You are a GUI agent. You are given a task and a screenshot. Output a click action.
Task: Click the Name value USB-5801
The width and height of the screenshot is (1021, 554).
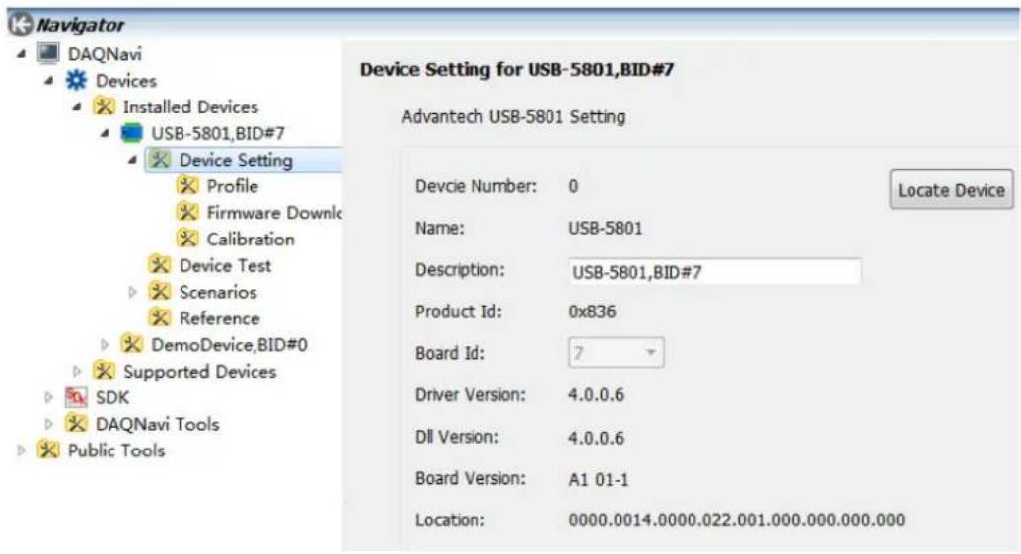pyautogui.click(x=606, y=228)
